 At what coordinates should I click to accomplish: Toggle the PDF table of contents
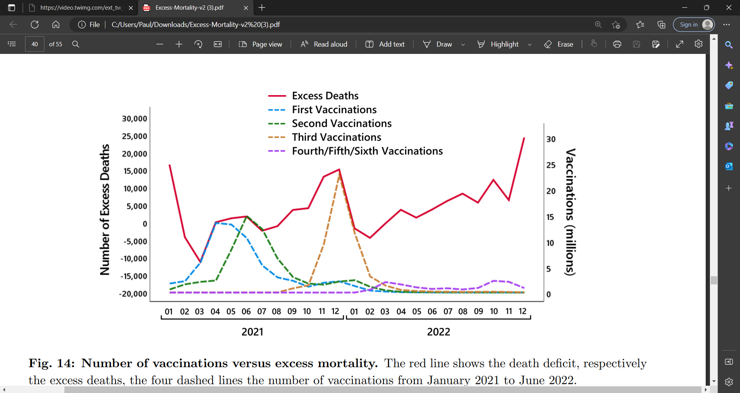12,44
